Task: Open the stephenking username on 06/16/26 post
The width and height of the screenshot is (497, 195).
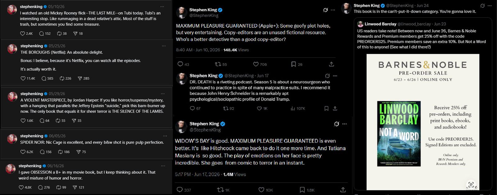Action: click(30, 166)
